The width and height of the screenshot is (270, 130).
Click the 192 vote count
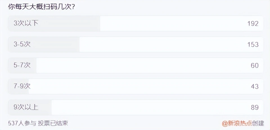click(x=253, y=24)
